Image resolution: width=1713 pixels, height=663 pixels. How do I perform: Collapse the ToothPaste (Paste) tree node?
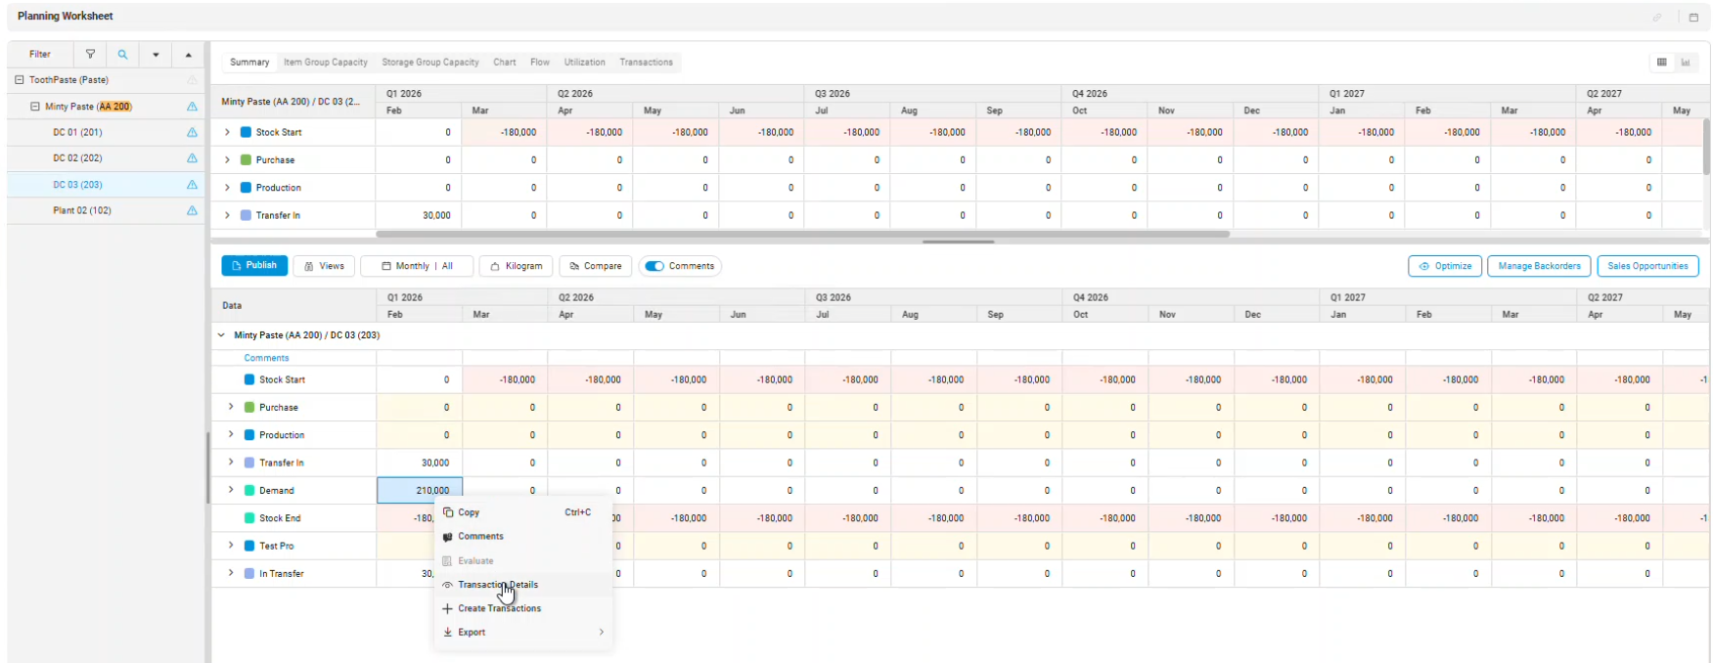click(20, 80)
